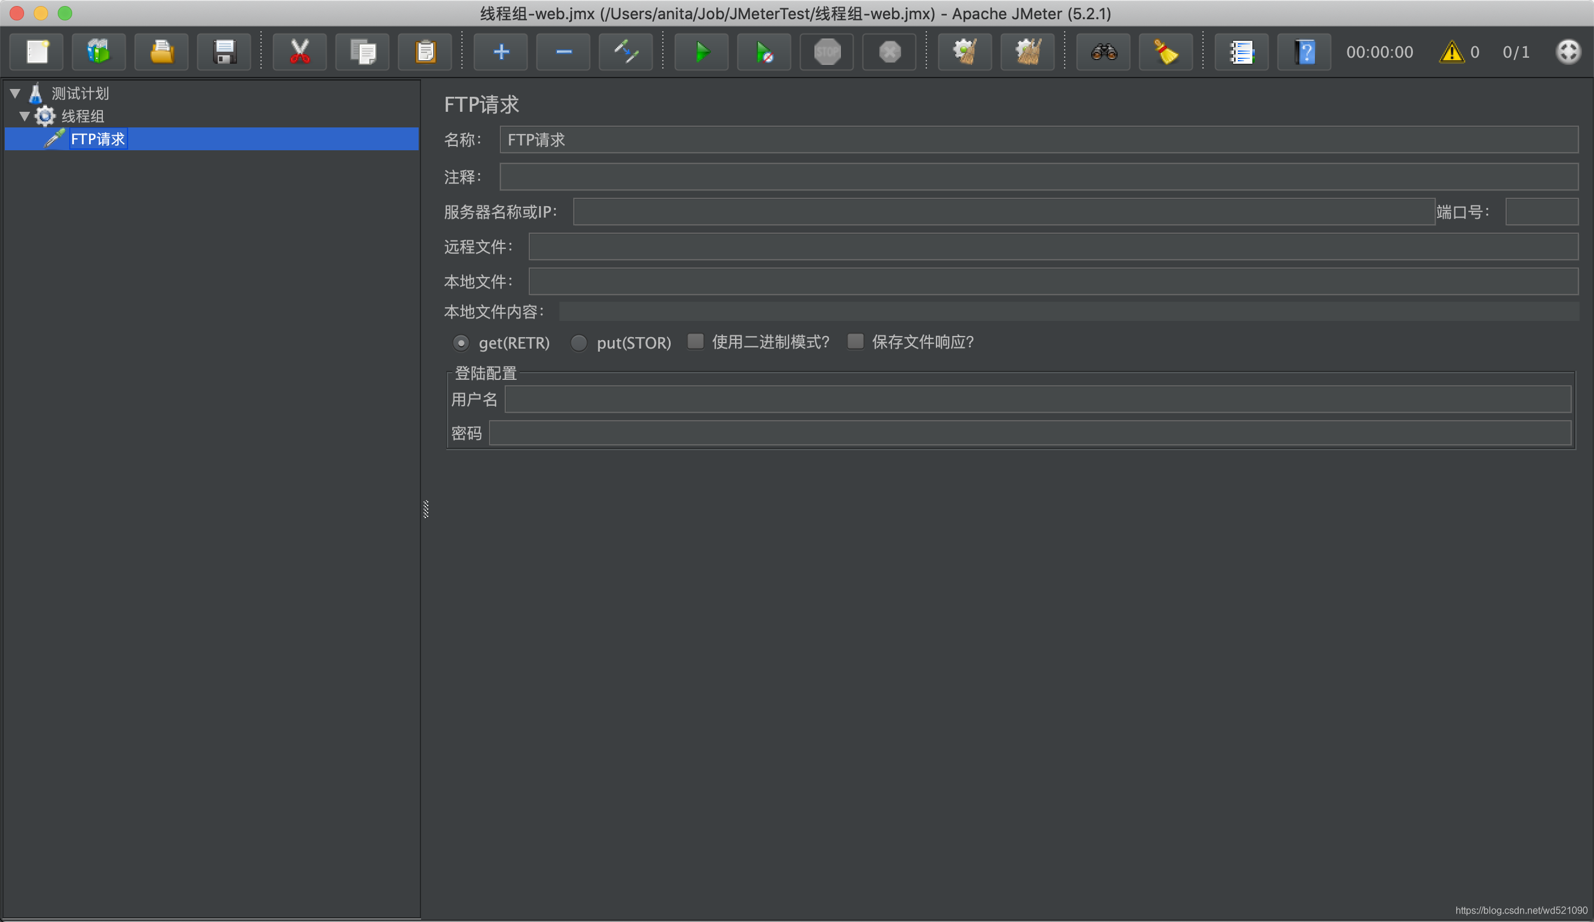Save the test plan with floppy icon

(224, 52)
